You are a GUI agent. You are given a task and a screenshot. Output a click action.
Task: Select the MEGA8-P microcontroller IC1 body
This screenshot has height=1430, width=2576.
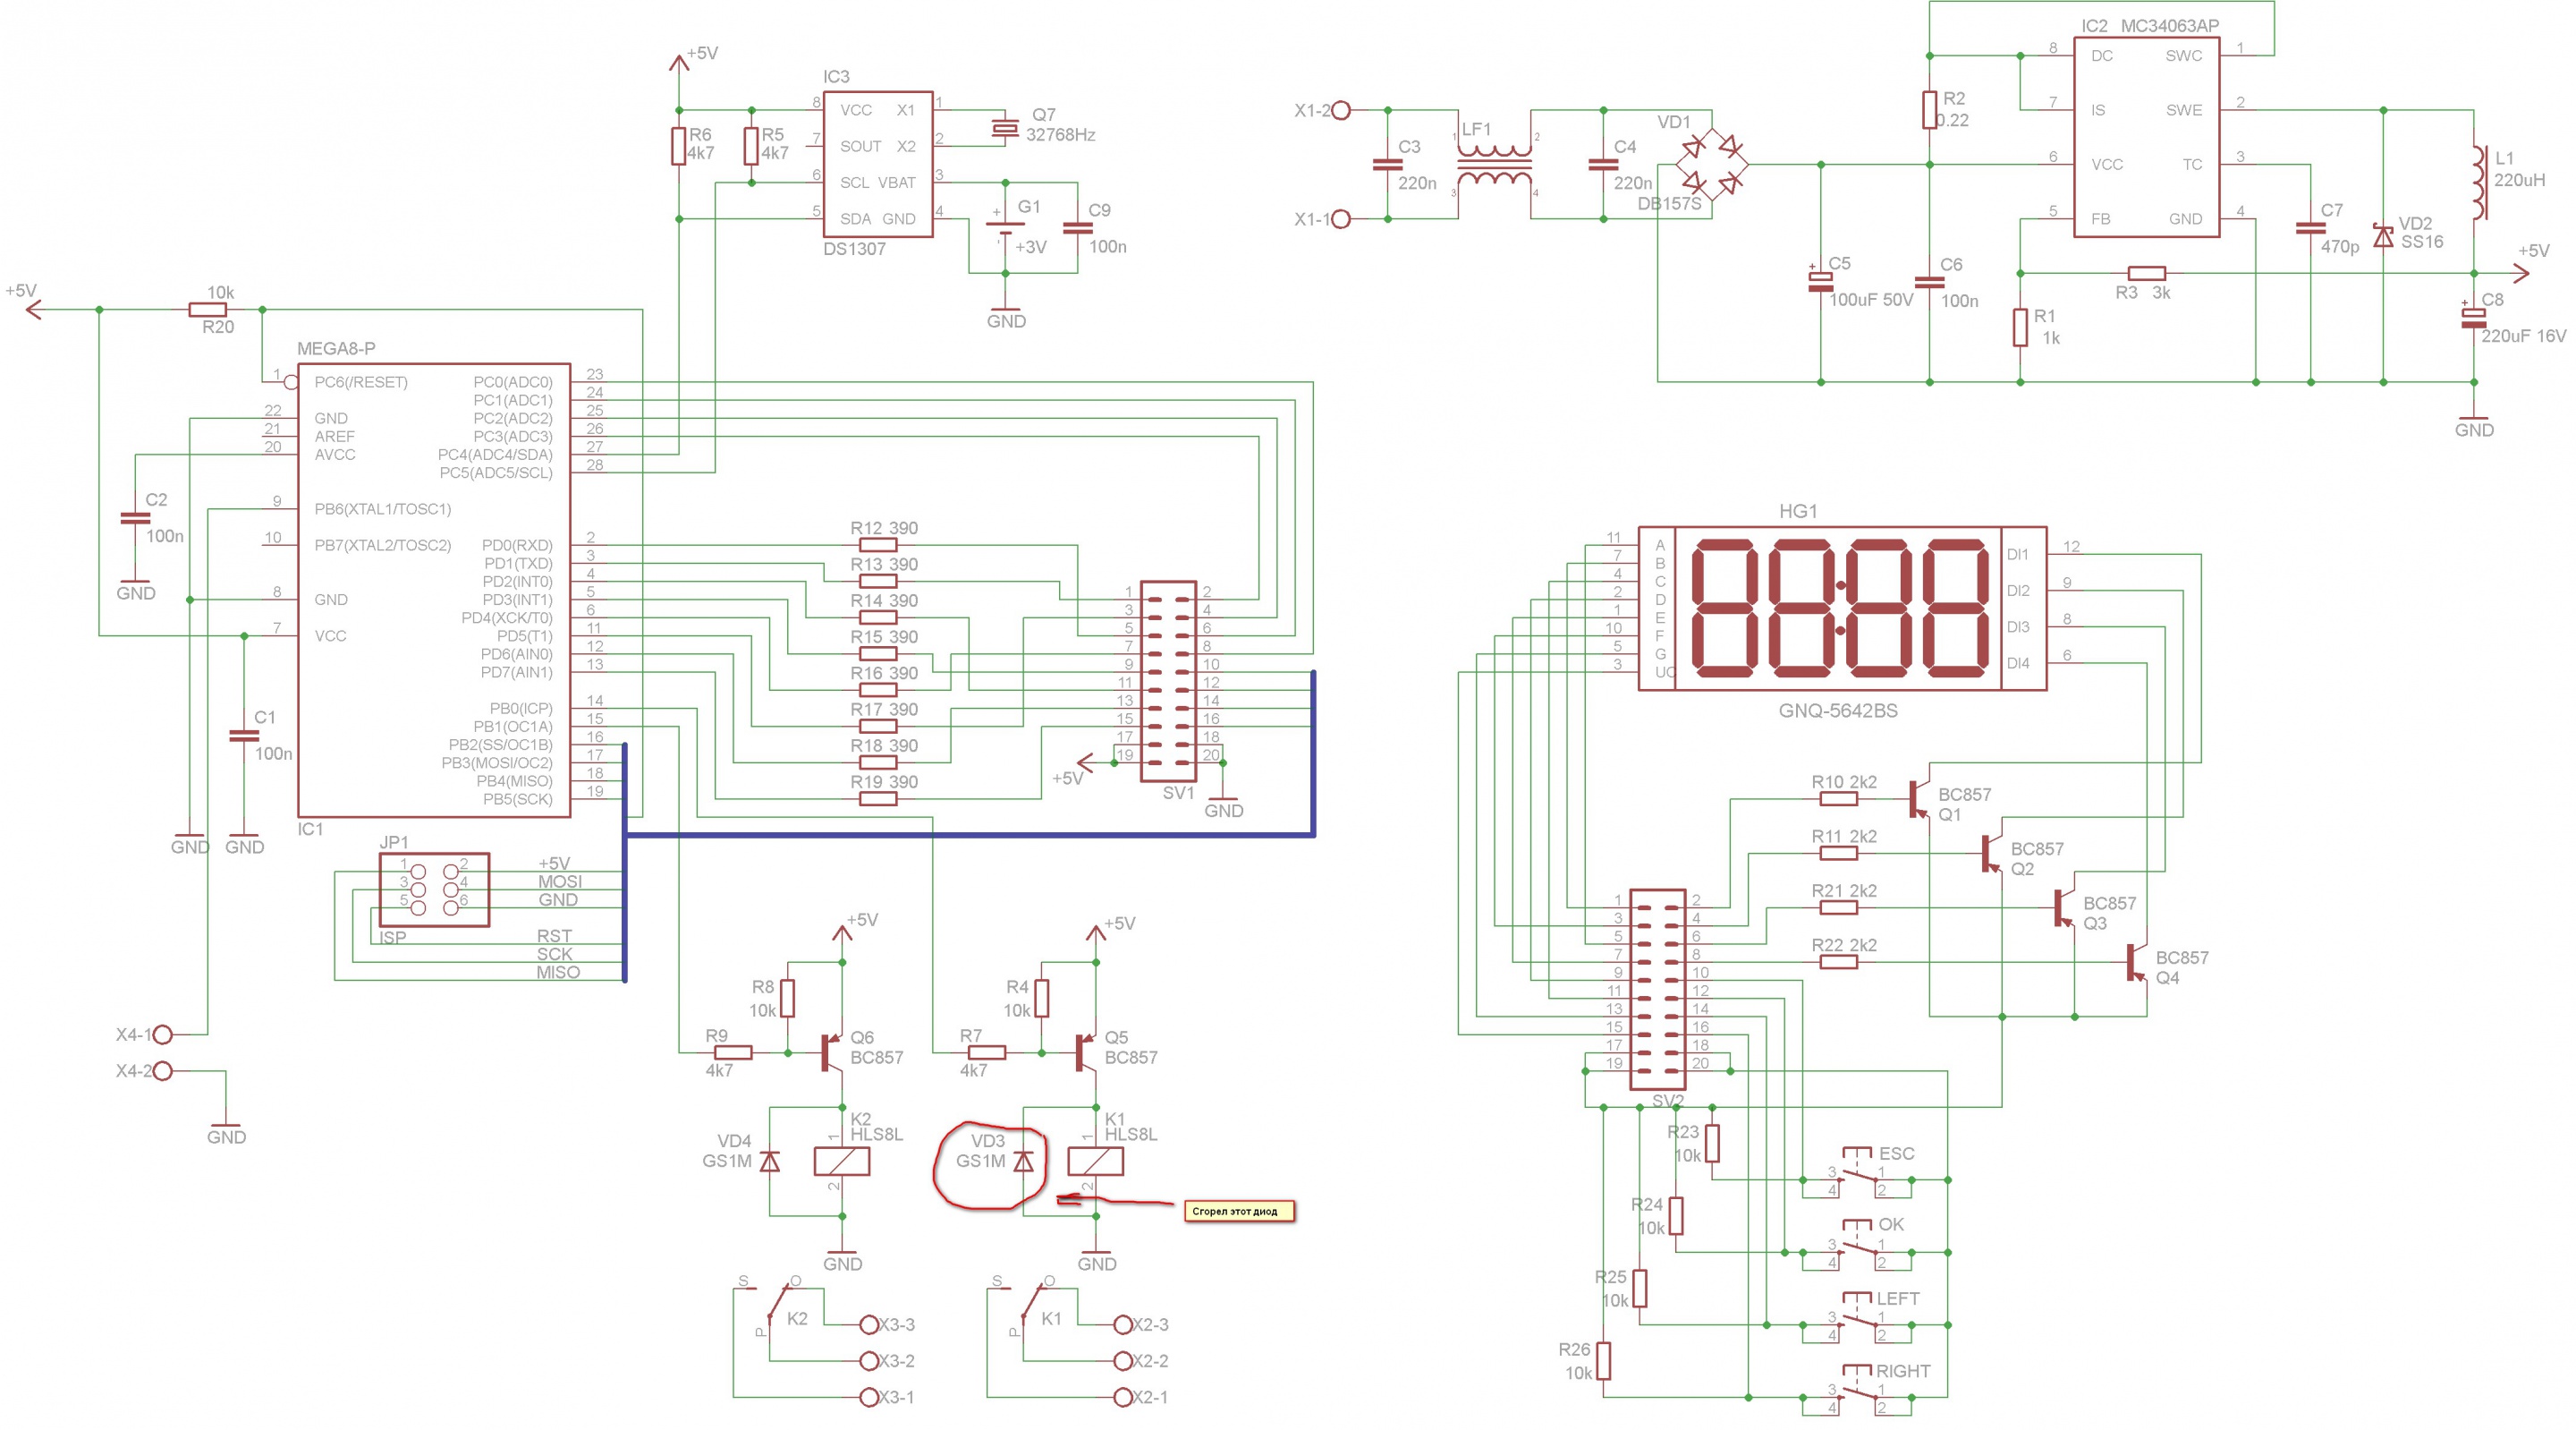coord(434,591)
